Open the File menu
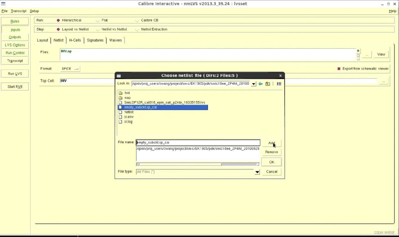 click(4, 11)
